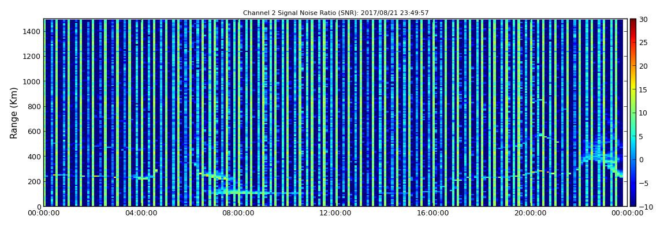
Task: Click the plot title showing Channel 2 SNR
Action: [x=336, y=13]
